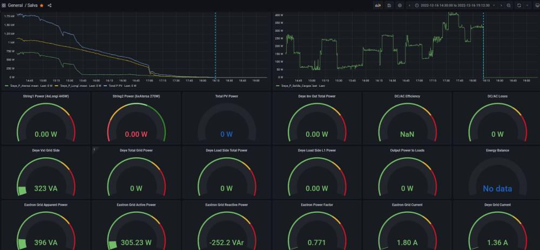Open the time range picker dropdown
Image resolution: width=540 pixels, height=250 pixels.
click(455, 5)
